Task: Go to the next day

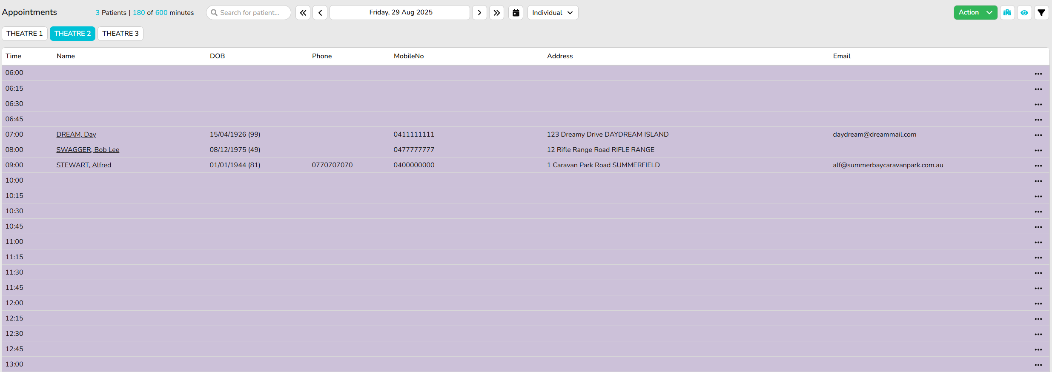Action: pos(479,13)
